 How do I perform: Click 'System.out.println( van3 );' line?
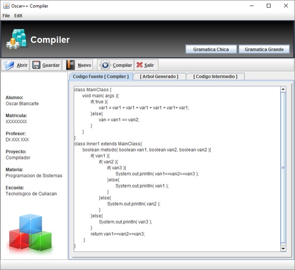point(126,222)
